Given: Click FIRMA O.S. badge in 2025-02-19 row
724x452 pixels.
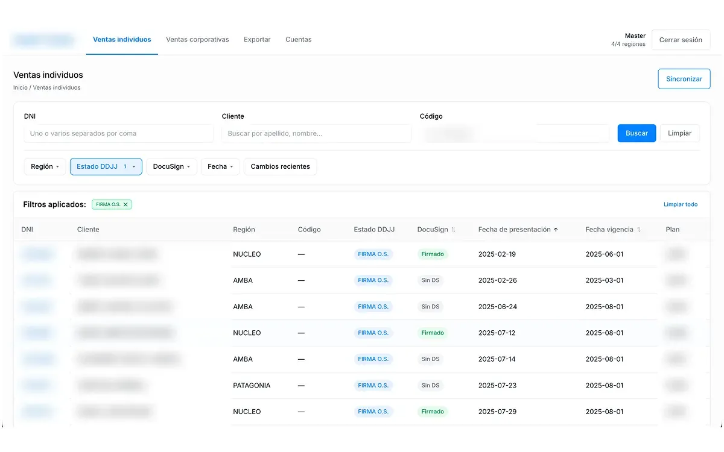Looking at the screenshot, I should tap(373, 254).
